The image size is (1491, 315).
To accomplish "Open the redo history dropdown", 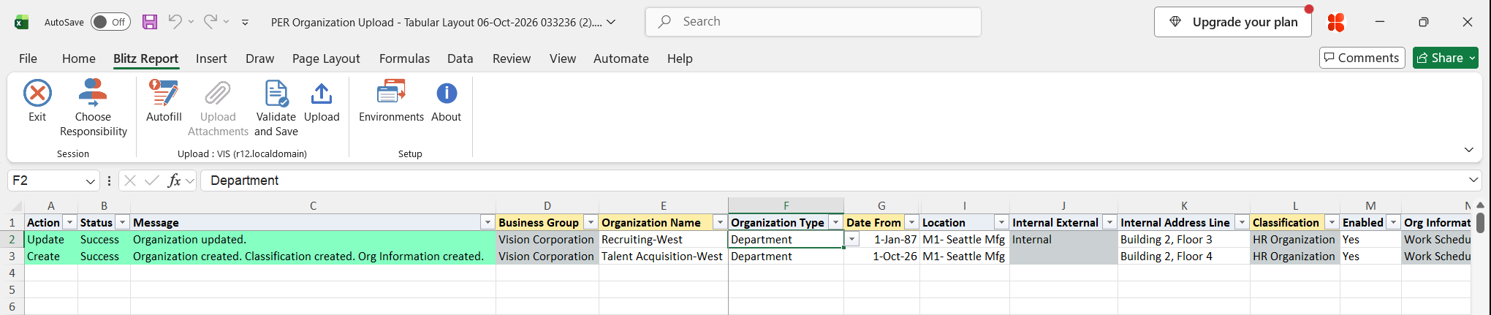I will pyautogui.click(x=227, y=22).
